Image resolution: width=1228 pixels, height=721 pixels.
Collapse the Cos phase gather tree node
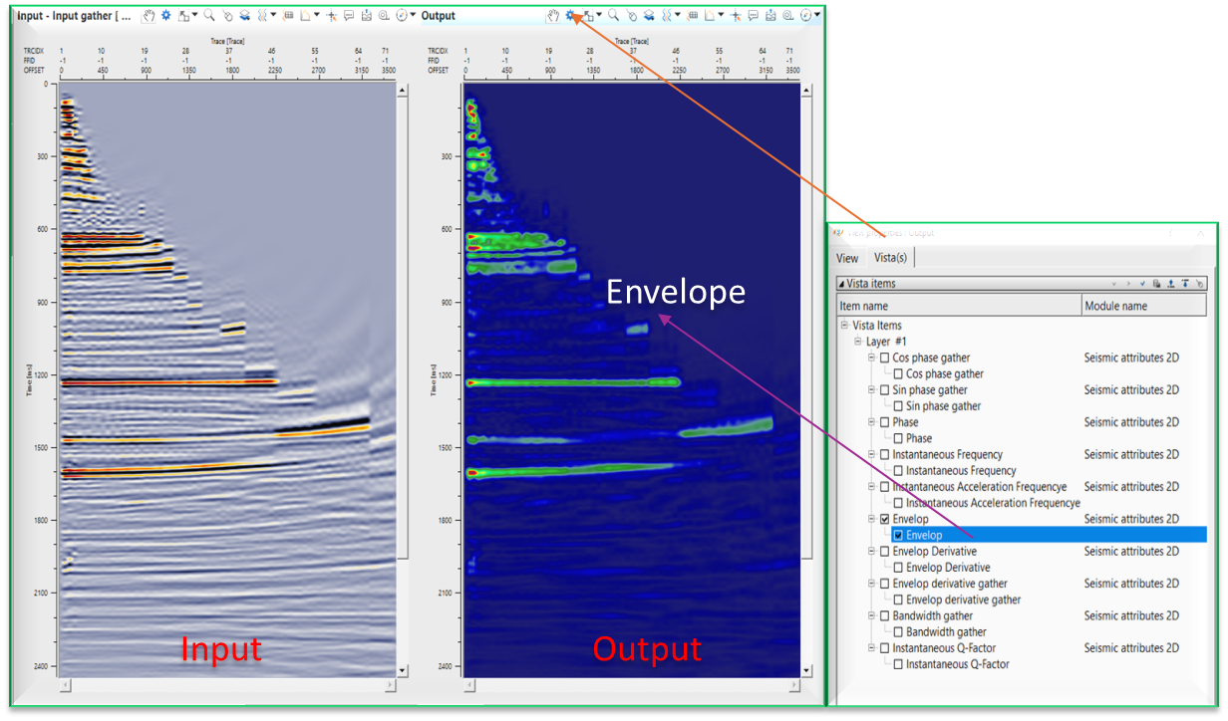point(871,358)
